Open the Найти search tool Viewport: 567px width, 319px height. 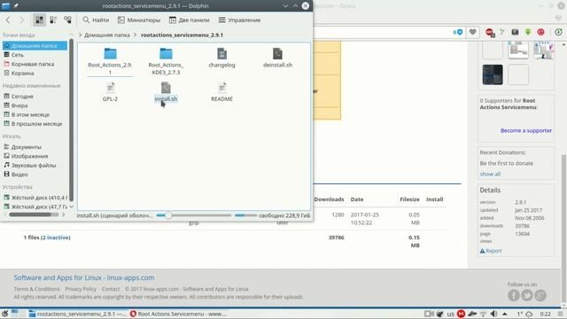pos(96,19)
